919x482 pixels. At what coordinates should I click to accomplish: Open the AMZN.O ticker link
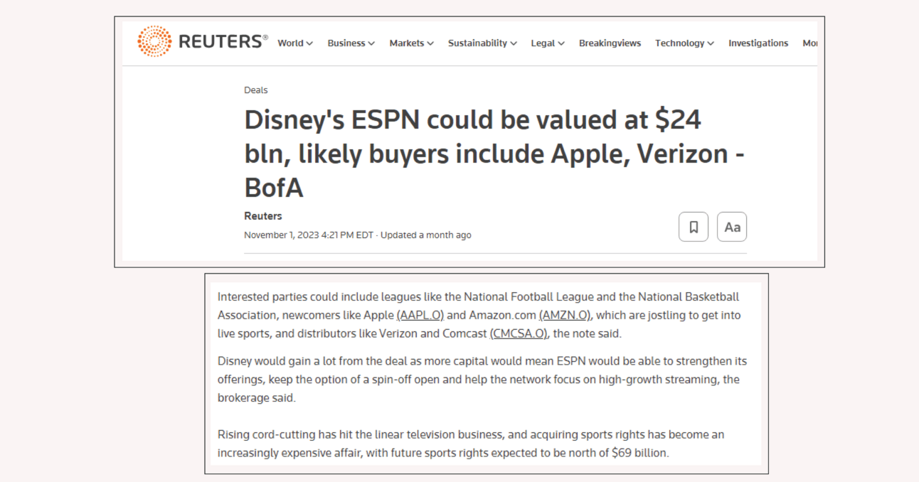[x=565, y=315]
